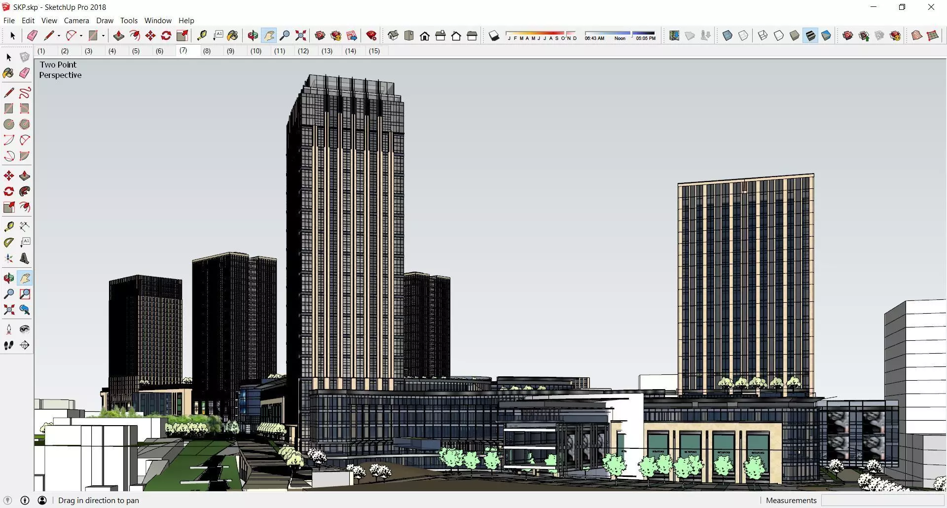The image size is (947, 508).
Task: Toggle terrain visibility icon
Action: tap(690, 36)
